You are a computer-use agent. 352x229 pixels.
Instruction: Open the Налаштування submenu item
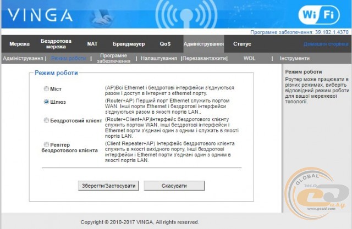(159, 58)
